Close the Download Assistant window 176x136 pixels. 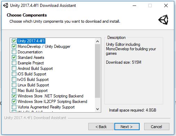point(166,6)
